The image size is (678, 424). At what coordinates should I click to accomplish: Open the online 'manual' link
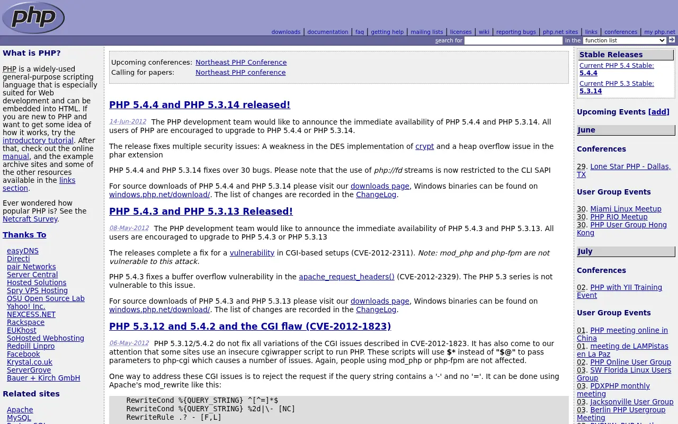[16, 156]
